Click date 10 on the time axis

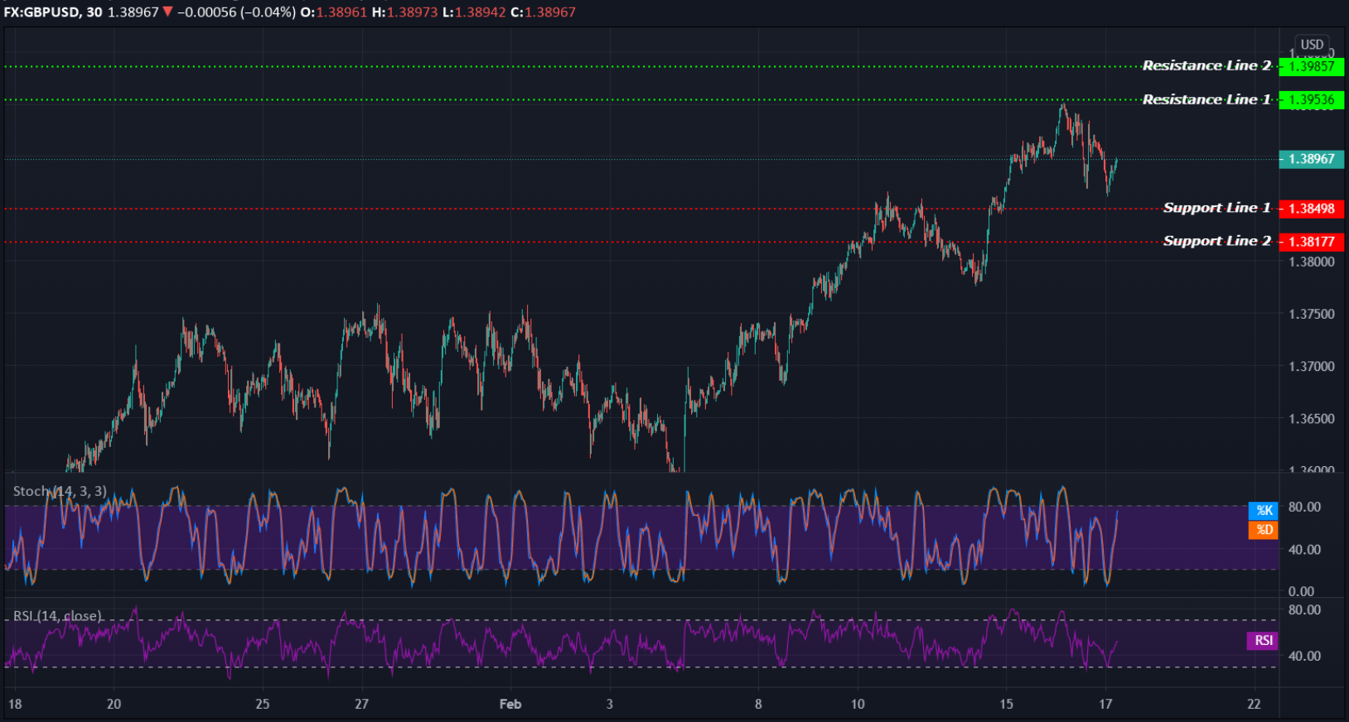coord(858,704)
